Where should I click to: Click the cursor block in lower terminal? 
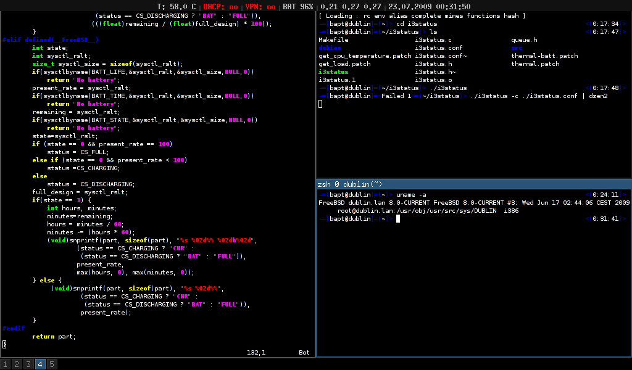[398, 219]
